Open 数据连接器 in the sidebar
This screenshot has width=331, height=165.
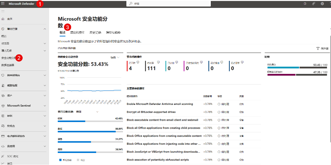8,65
